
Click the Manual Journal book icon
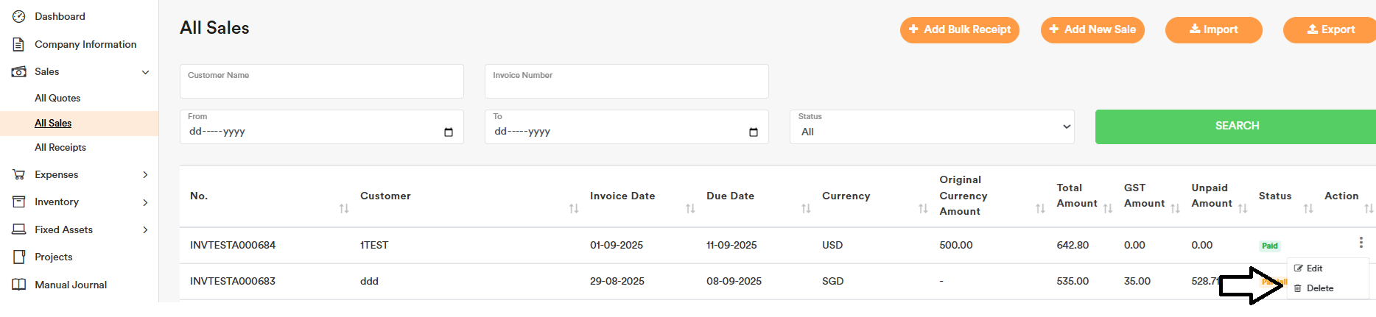tap(19, 285)
